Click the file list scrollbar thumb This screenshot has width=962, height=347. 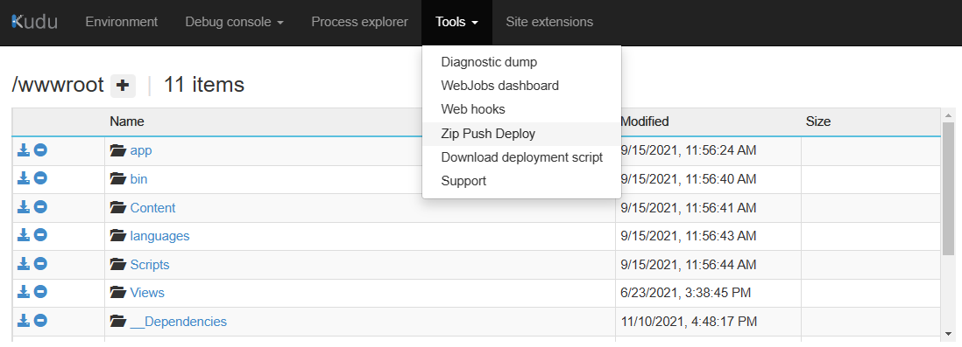(949, 188)
